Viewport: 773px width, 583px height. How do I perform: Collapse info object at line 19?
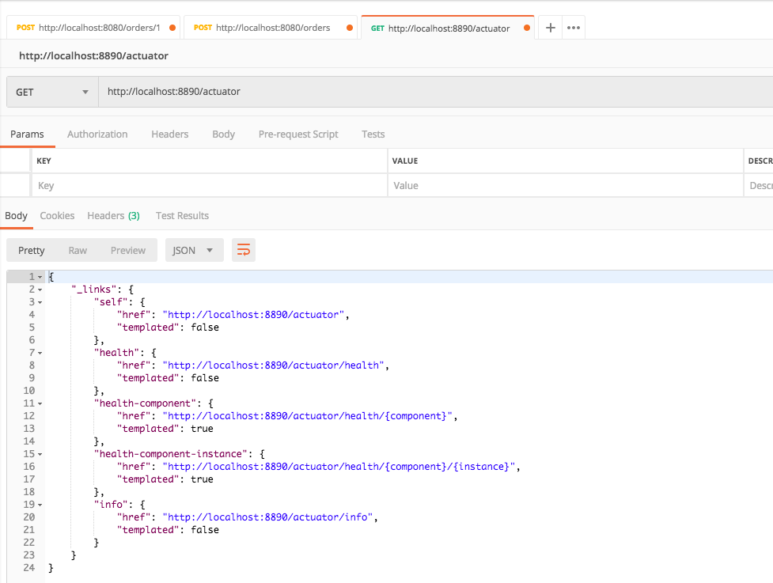pos(40,505)
